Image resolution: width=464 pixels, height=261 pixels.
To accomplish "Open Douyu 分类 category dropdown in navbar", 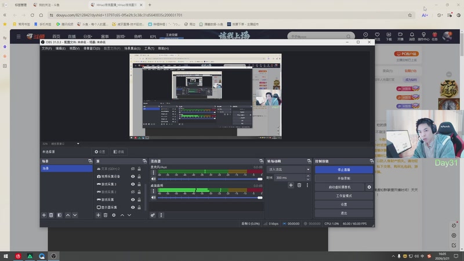I will pos(88,37).
